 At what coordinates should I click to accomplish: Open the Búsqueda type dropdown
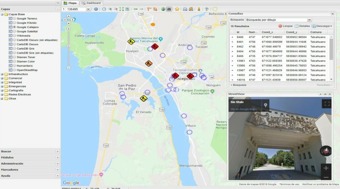(x=309, y=20)
